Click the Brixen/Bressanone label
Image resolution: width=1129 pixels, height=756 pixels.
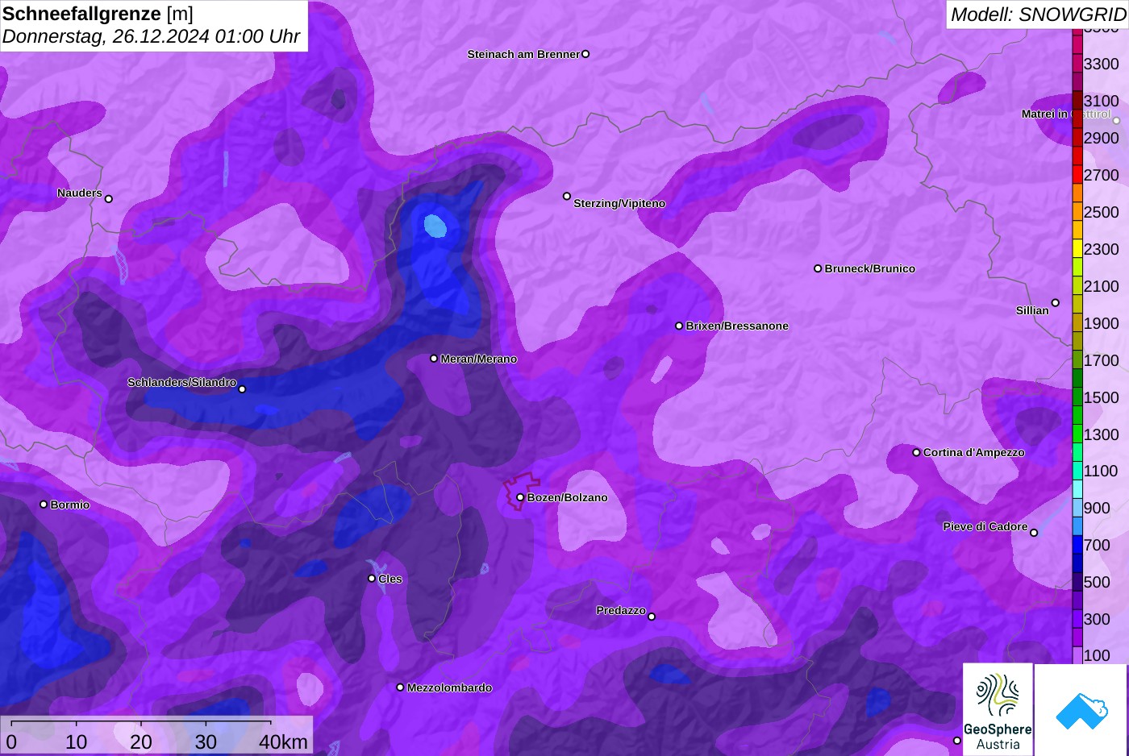(737, 326)
